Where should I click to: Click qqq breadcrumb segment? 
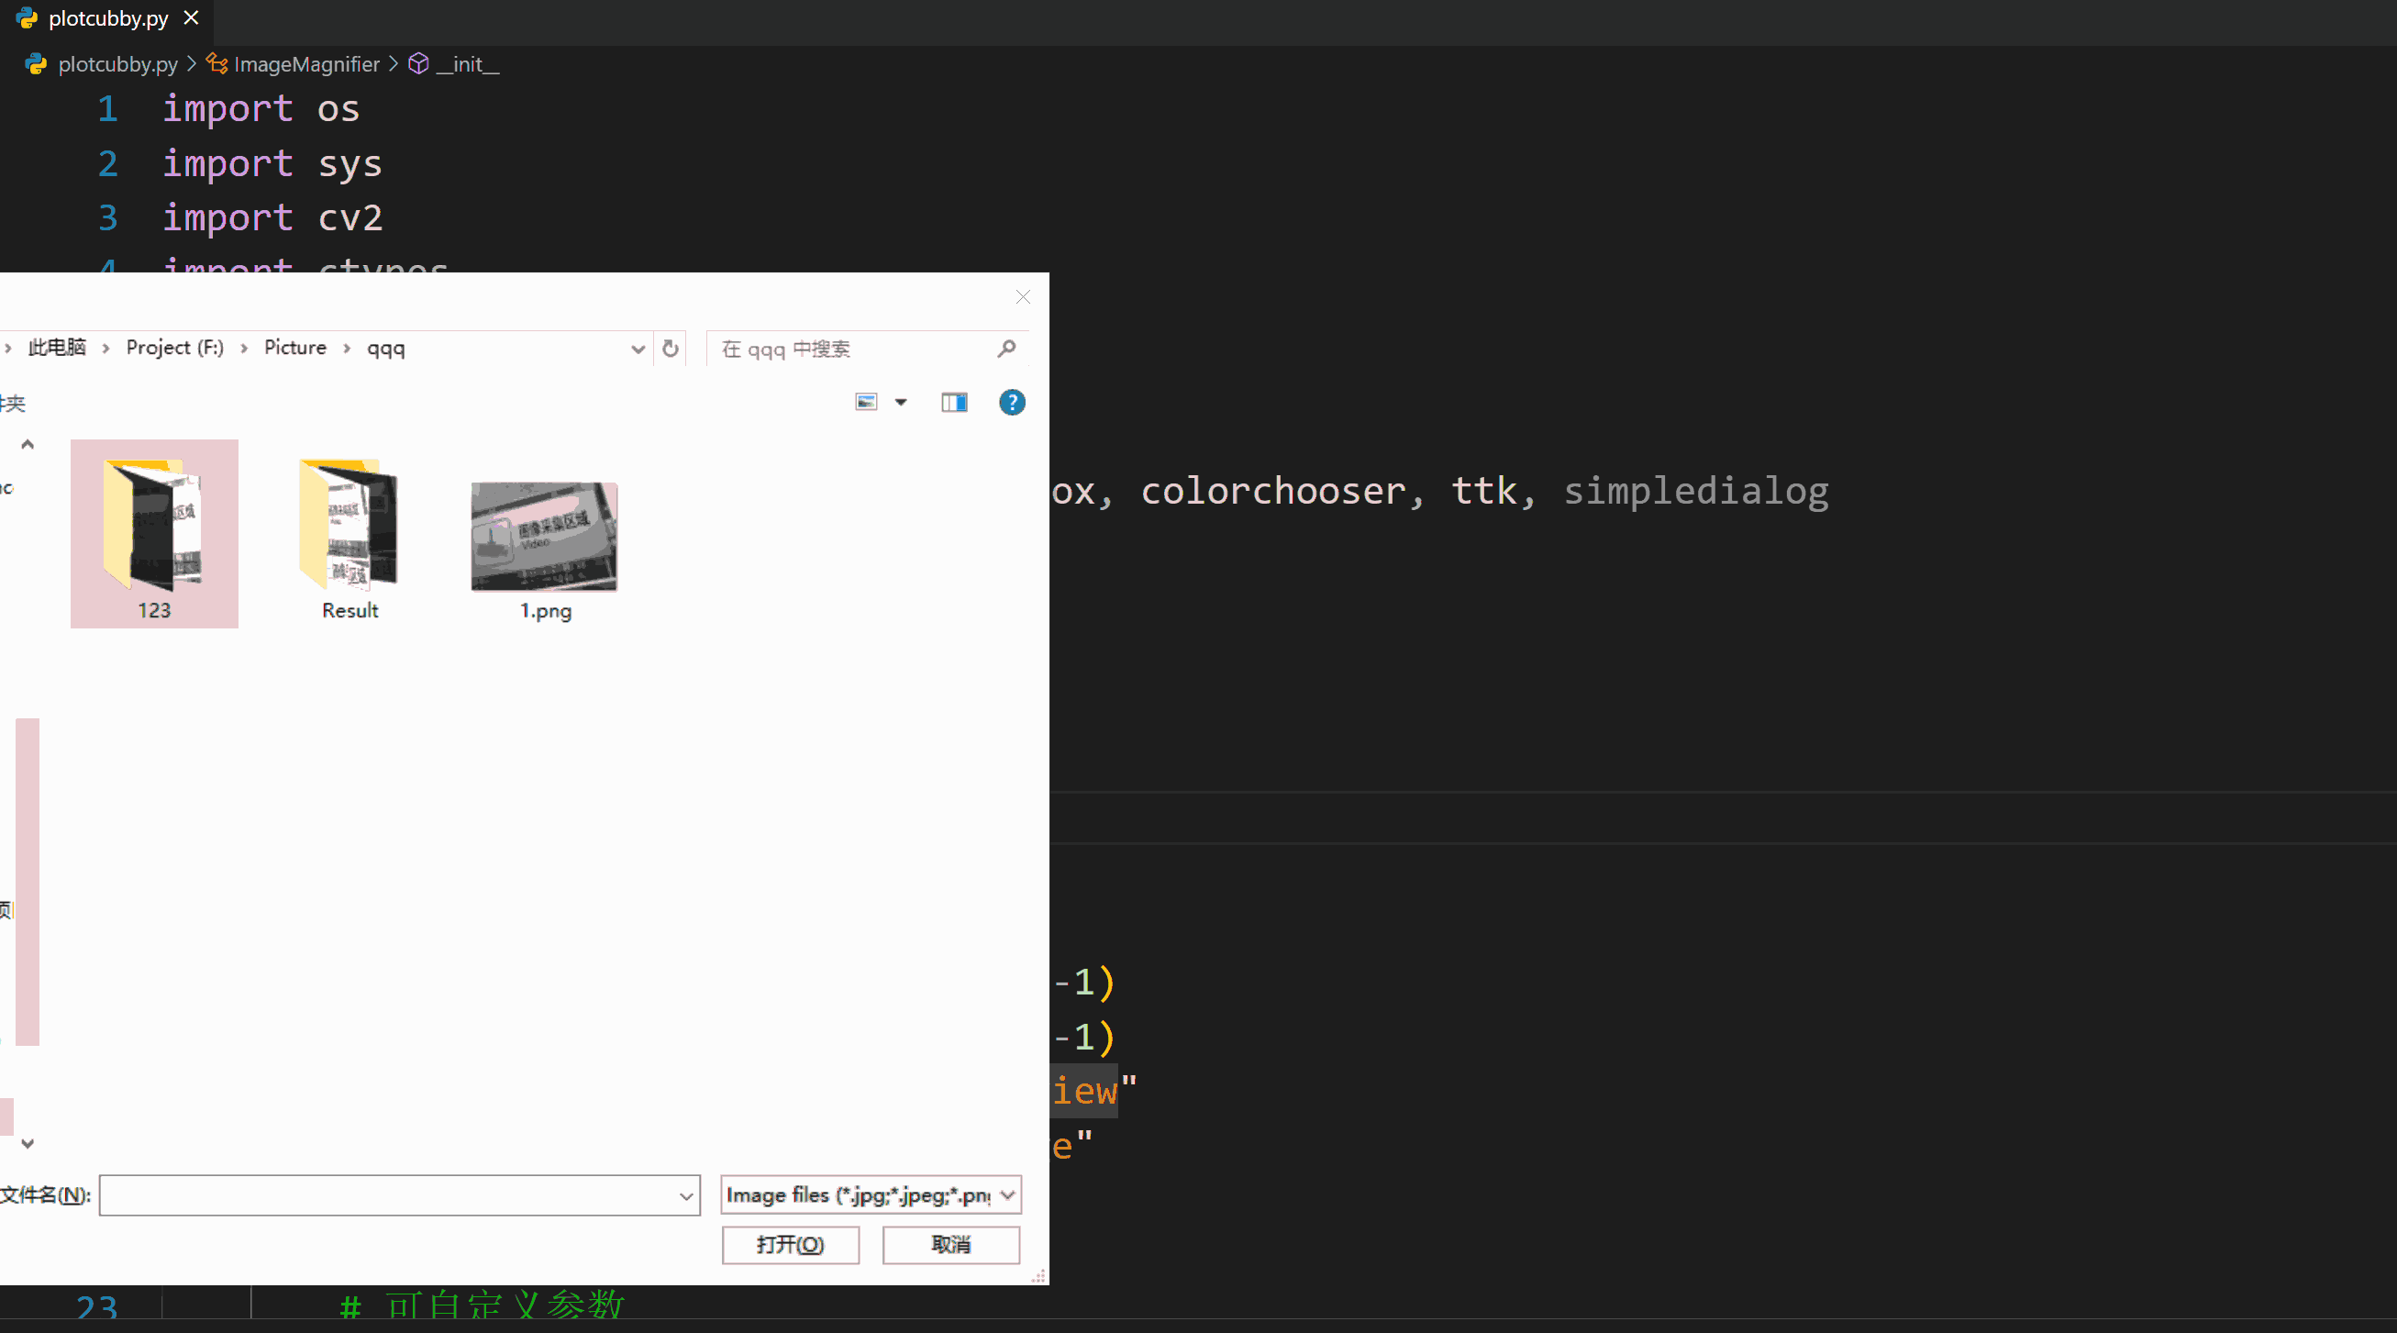385,348
